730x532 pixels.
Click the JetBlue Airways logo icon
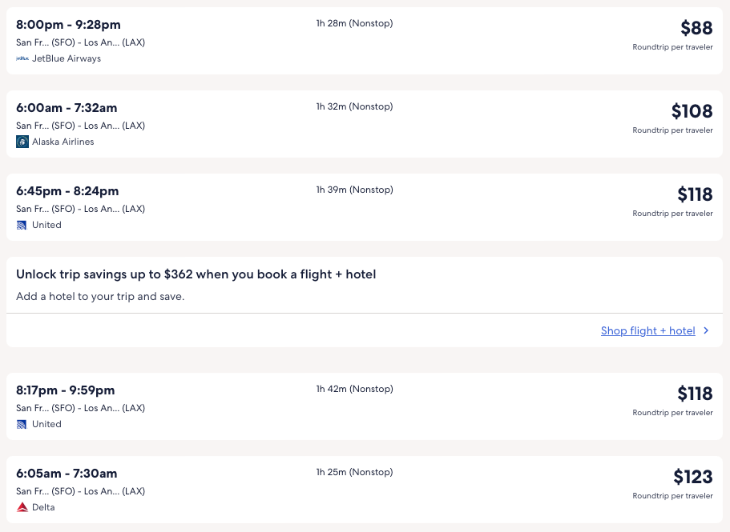pos(22,58)
